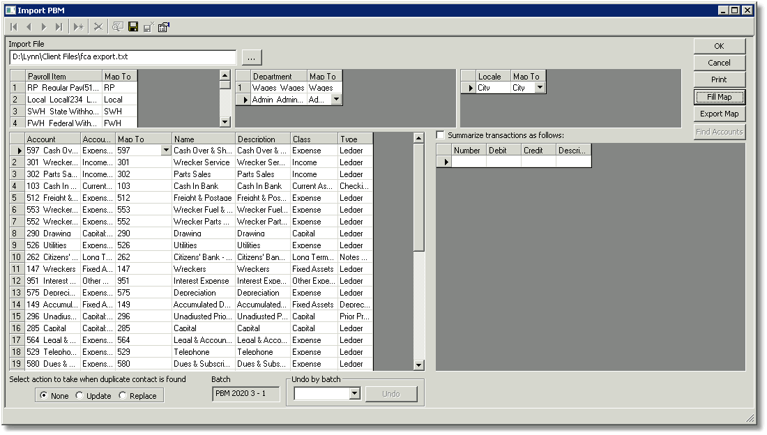767x435 pixels.
Task: Click the Number column header in summary grid
Action: pyautogui.click(x=469, y=150)
